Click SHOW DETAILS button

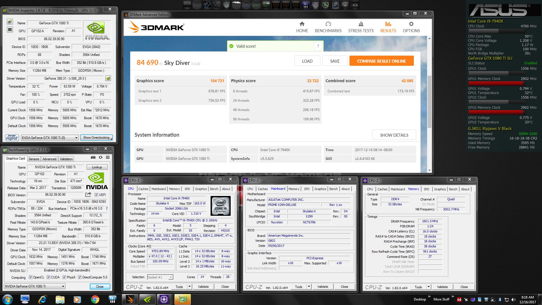394,135
